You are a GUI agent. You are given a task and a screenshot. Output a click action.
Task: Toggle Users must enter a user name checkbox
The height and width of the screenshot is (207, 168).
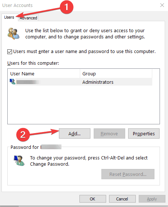tap(10, 52)
